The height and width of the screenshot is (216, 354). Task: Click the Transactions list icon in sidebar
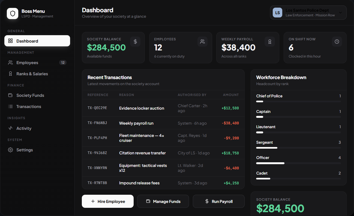[x=10, y=106]
